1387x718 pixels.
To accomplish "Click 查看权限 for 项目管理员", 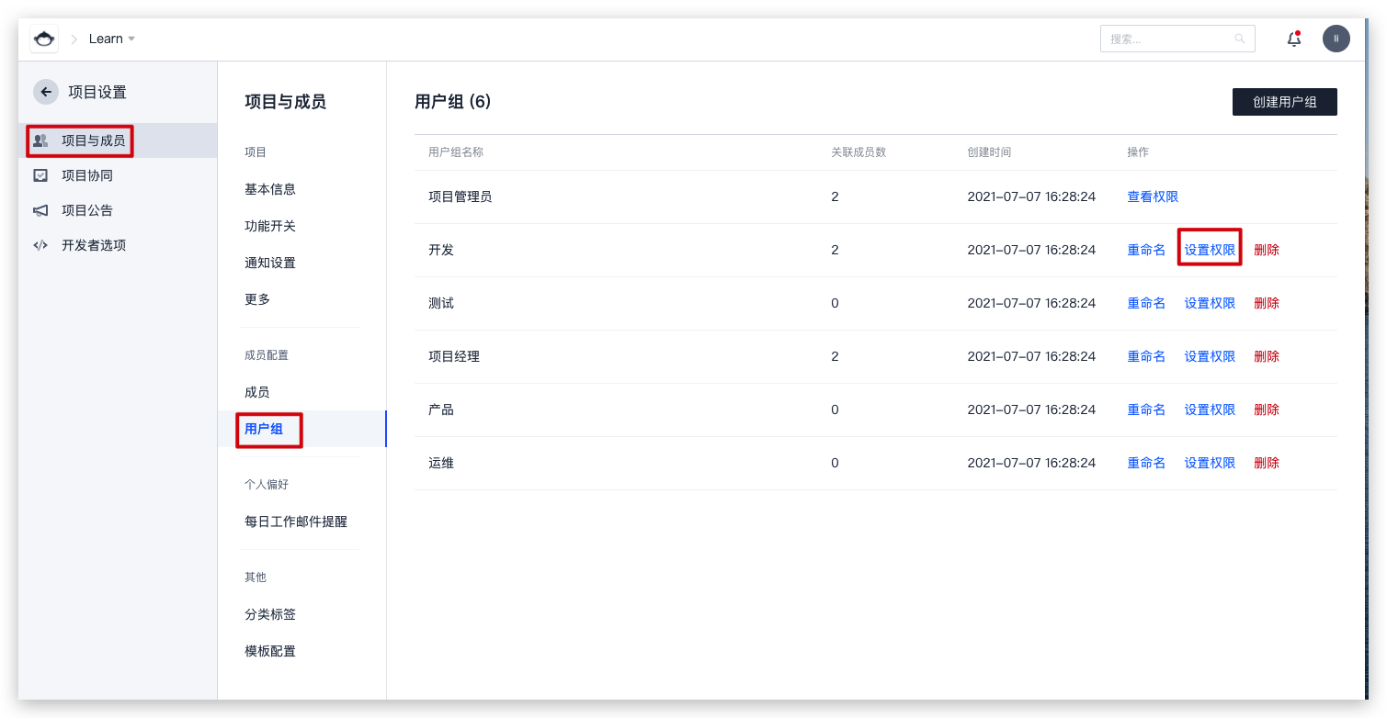I will 1153,196.
